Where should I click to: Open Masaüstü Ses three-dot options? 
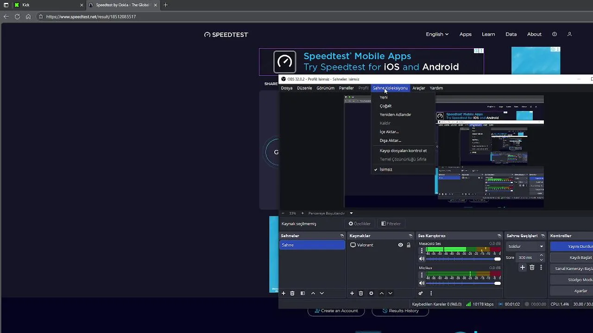click(422, 251)
